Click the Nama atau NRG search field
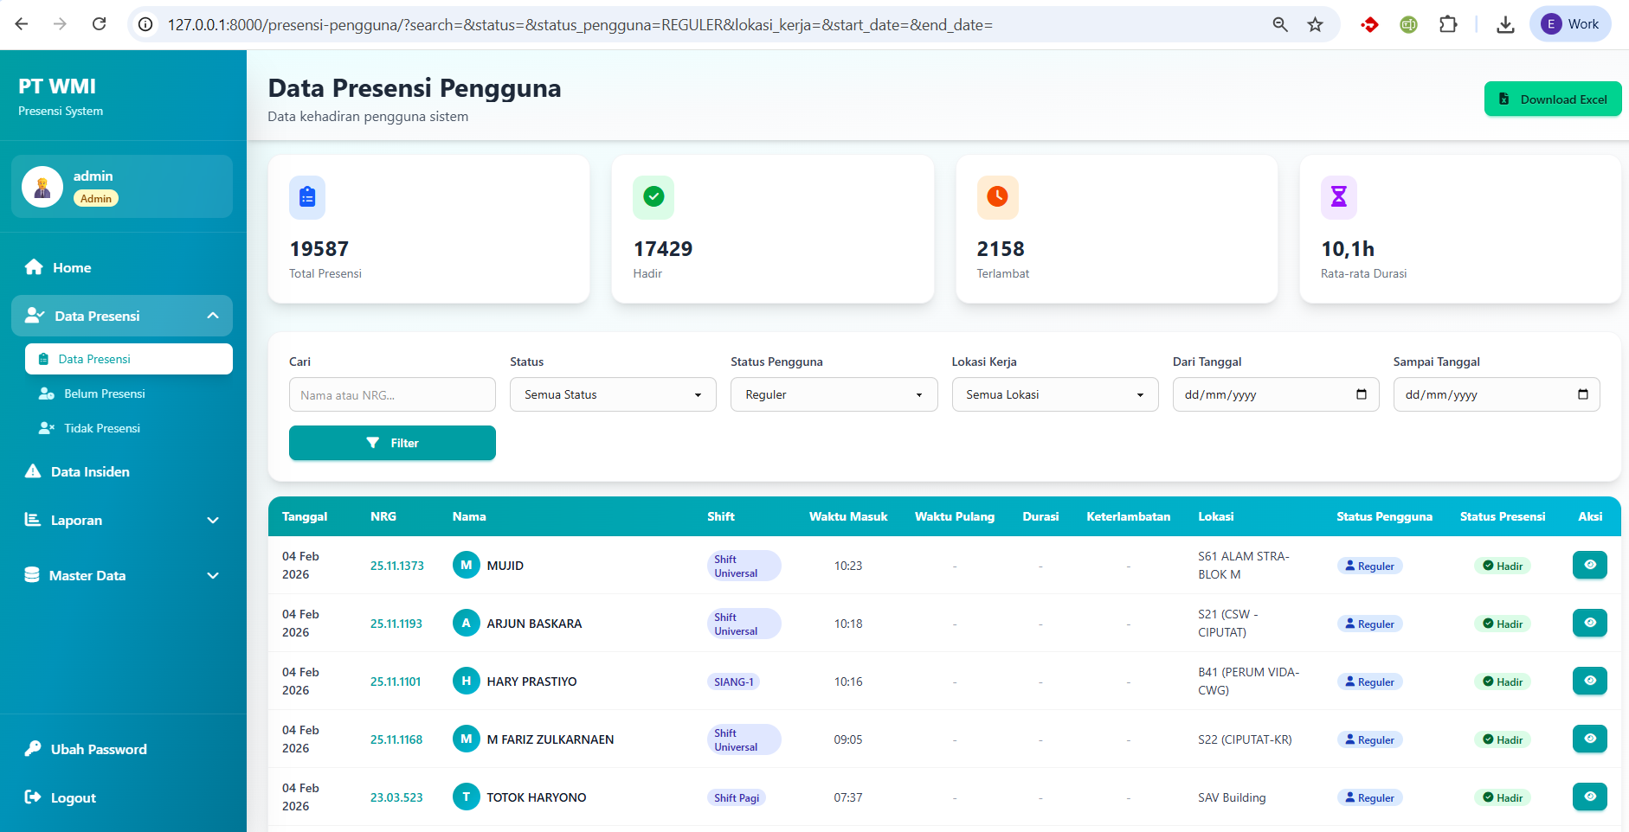This screenshot has height=832, width=1629. [392, 394]
